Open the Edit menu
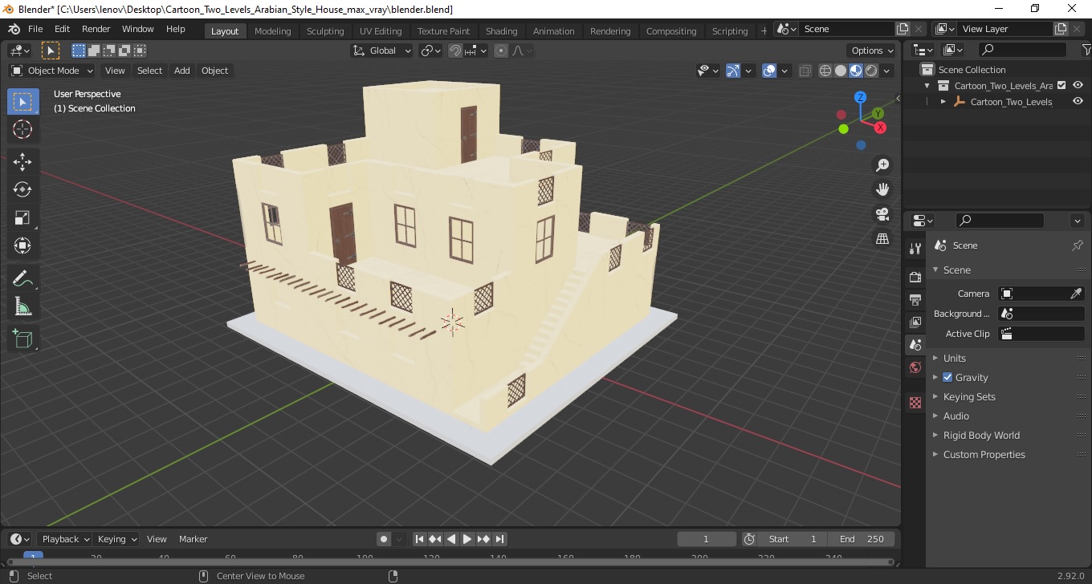Screen dimensions: 1092x584 [62, 29]
